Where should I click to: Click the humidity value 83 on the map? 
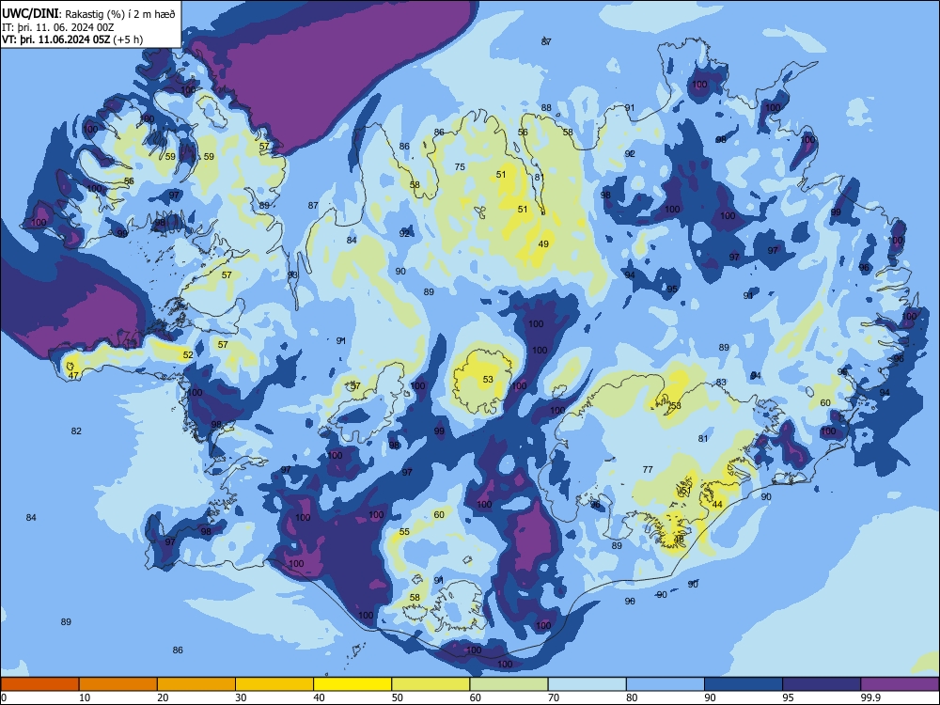point(721,382)
